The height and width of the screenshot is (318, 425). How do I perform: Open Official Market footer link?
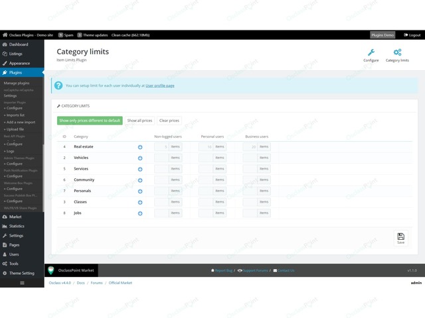(x=120, y=283)
